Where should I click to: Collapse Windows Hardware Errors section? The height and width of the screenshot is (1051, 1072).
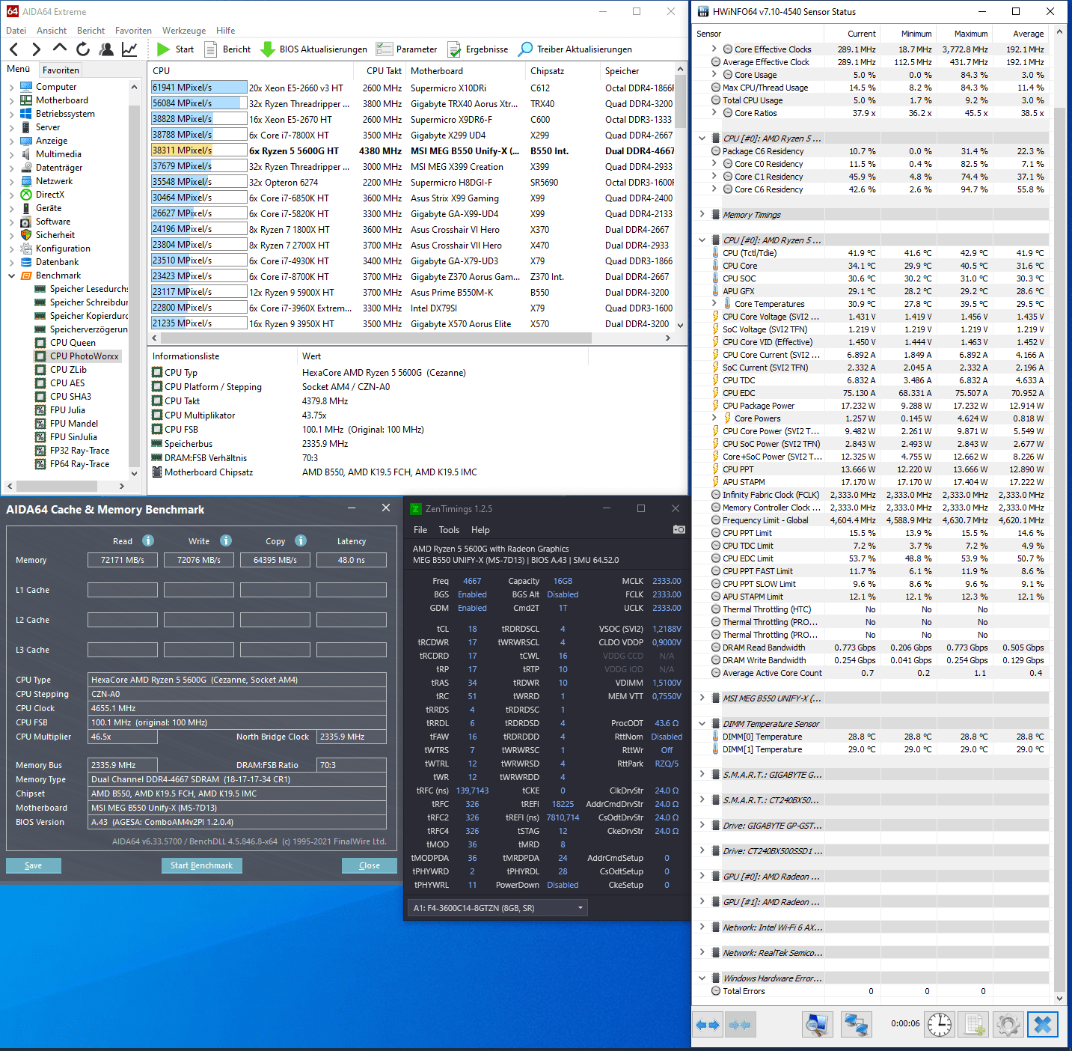702,978
